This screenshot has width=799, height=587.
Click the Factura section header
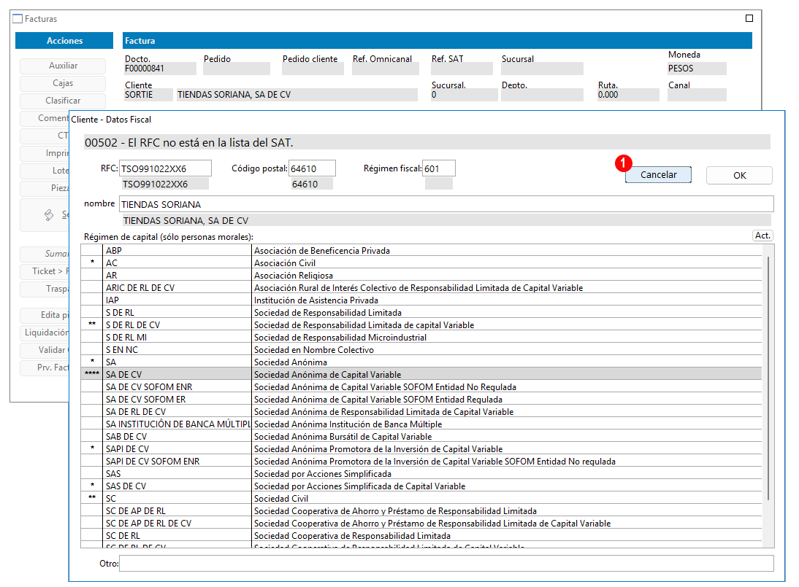point(437,41)
